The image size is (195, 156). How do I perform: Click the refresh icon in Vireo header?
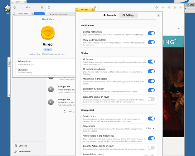(15, 7)
